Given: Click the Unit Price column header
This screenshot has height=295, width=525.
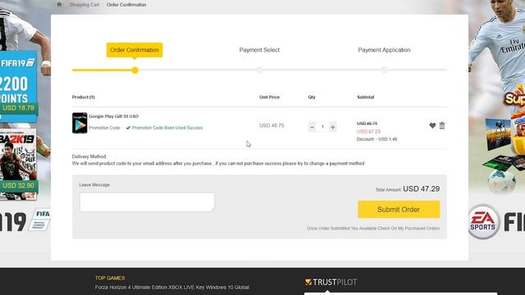Looking at the screenshot, I should 269,97.
